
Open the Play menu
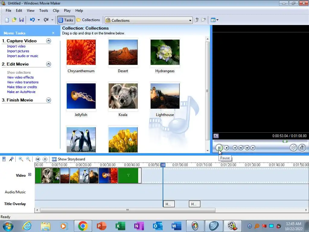(x=67, y=11)
